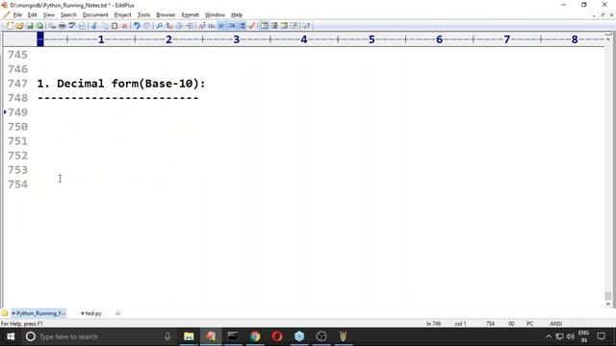Open the Tools menu
The image size is (616, 346).
tap(143, 15)
